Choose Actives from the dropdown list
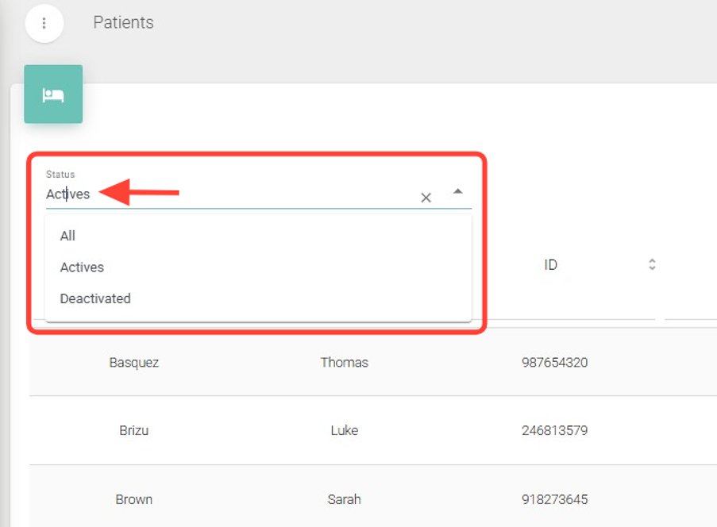Viewport: 717px width, 527px height. [x=83, y=267]
